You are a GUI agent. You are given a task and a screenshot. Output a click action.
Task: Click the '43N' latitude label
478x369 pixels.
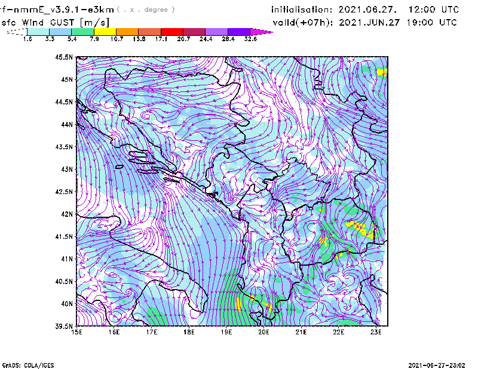click(67, 169)
